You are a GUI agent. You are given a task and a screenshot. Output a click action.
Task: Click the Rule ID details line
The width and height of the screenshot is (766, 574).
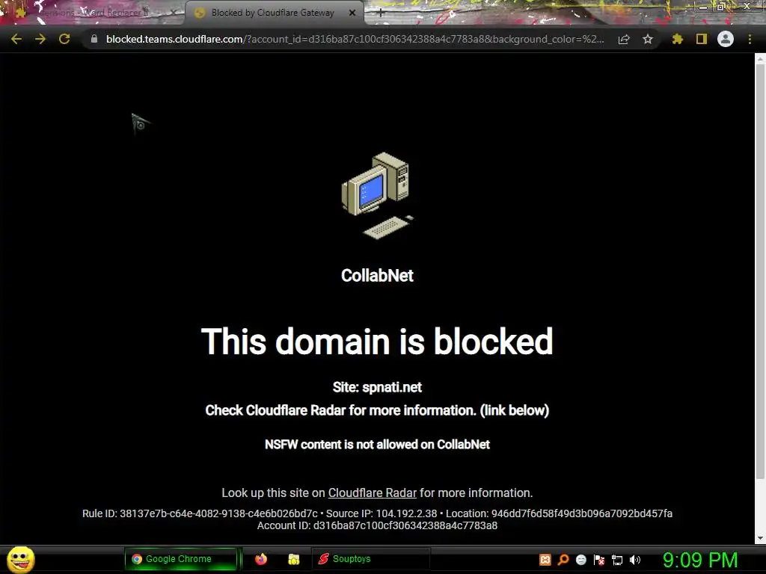tap(377, 513)
